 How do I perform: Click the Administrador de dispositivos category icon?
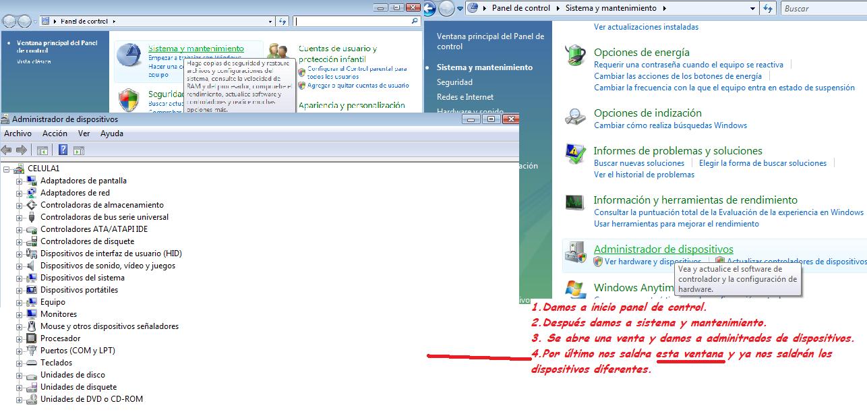pyautogui.click(x=575, y=252)
